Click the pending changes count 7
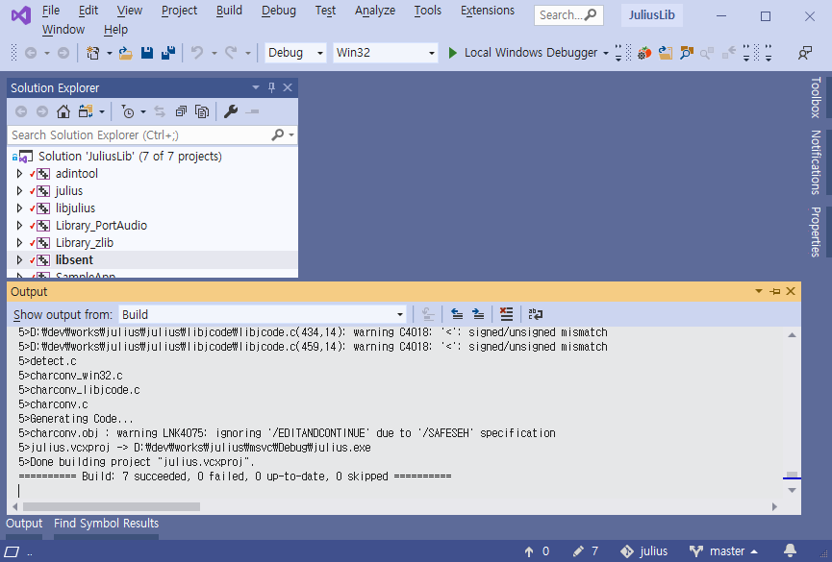 [x=586, y=551]
